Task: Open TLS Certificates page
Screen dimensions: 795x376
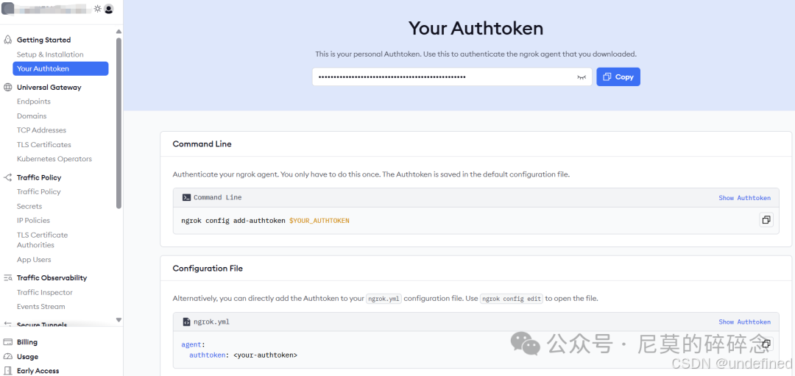Action: click(43, 144)
